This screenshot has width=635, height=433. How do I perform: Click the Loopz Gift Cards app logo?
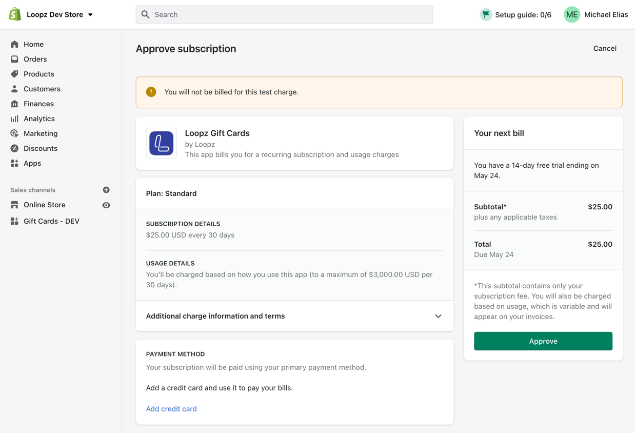(161, 143)
